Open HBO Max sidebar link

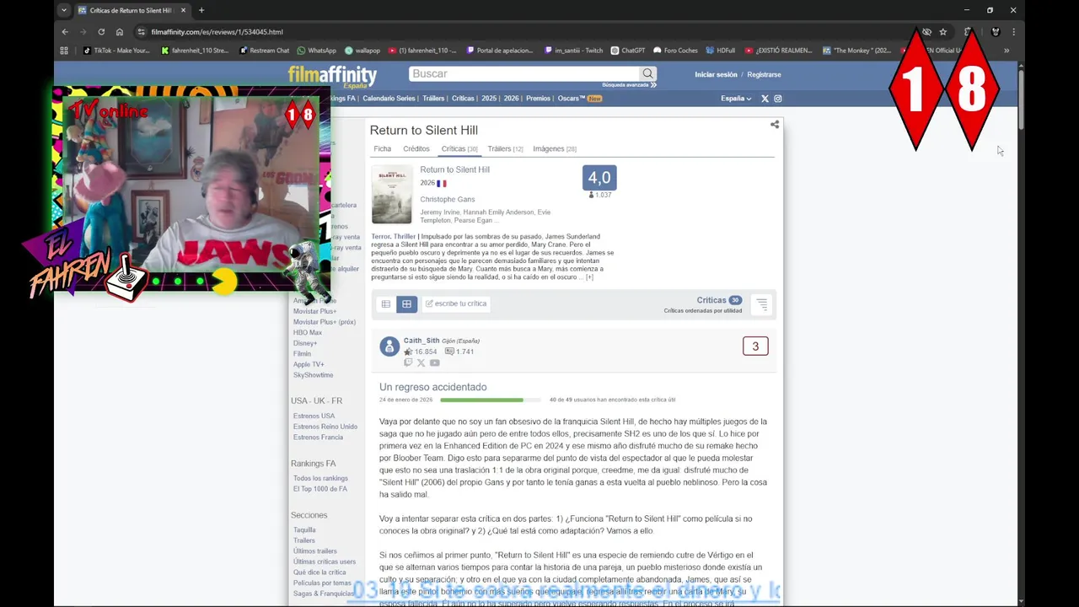coord(308,332)
